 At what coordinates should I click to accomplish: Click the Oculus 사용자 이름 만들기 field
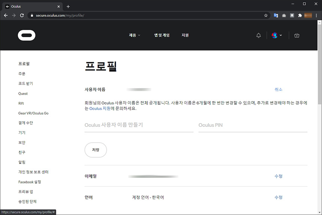tap(139, 126)
